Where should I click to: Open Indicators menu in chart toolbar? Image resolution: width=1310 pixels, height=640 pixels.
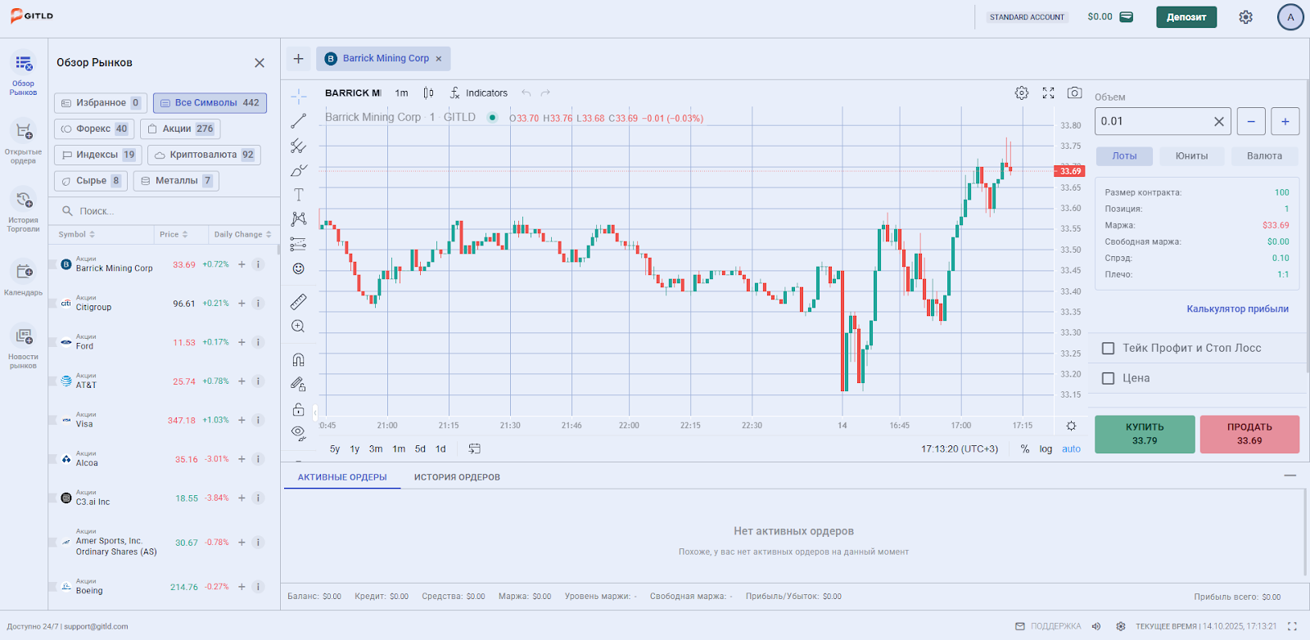479,93
